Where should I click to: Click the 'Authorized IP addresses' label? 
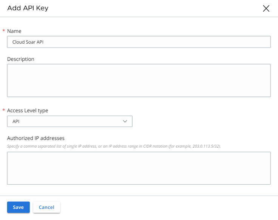coord(36,138)
